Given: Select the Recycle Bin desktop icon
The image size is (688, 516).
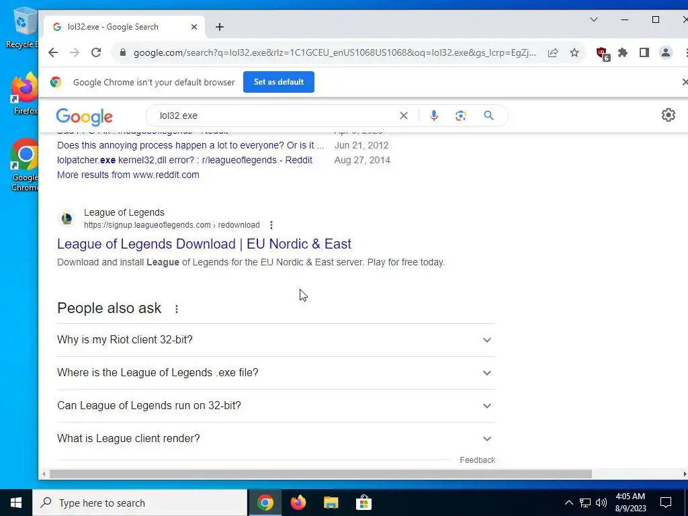Looking at the screenshot, I should tap(21, 28).
